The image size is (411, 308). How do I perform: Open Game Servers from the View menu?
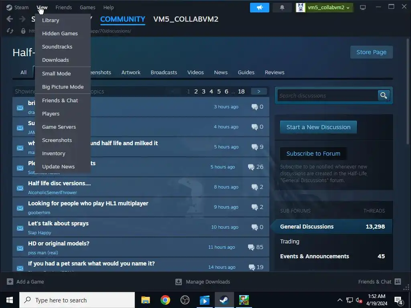coord(63,127)
